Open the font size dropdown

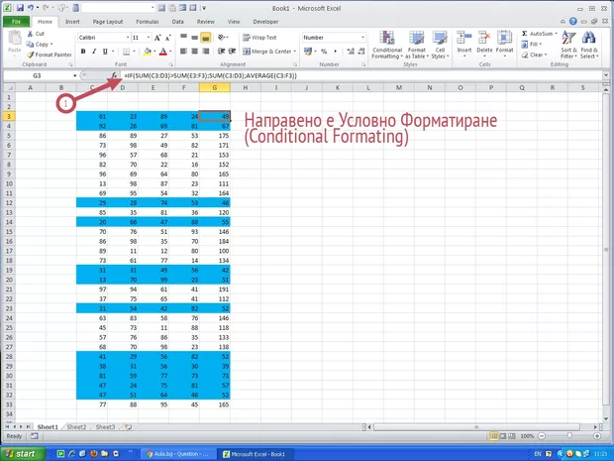tap(149, 38)
